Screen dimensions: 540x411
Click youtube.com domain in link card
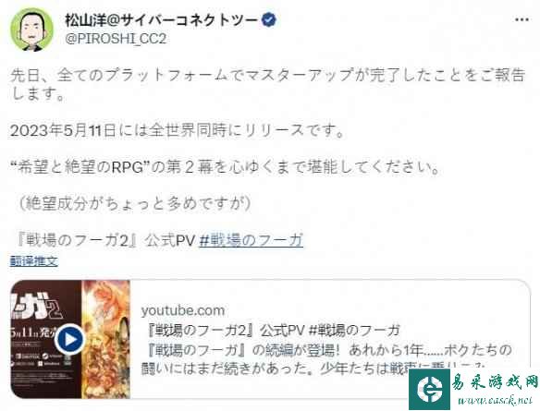[x=183, y=310]
